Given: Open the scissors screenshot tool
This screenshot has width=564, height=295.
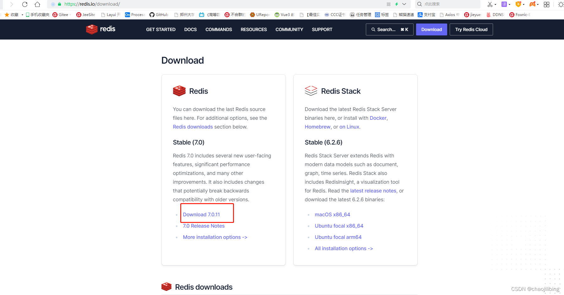Looking at the screenshot, I should click(490, 4).
